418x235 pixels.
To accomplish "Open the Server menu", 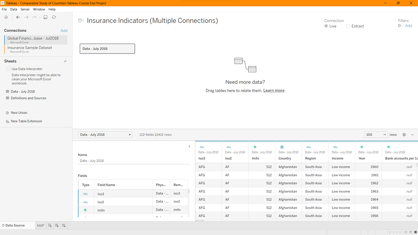I will click(25, 9).
